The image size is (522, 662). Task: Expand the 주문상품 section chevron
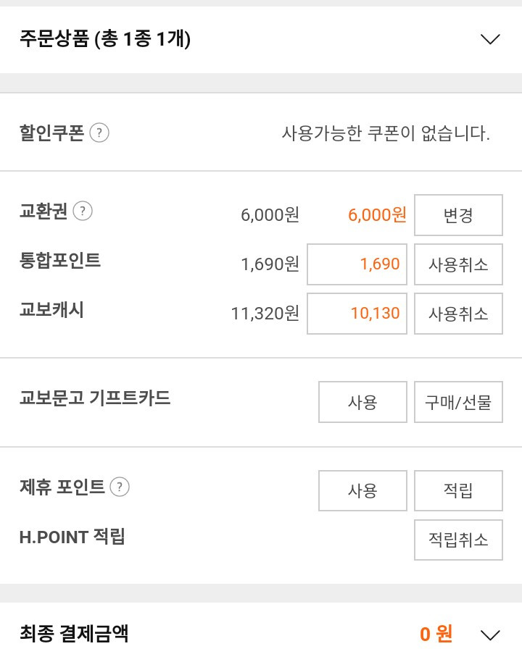pyautogui.click(x=490, y=39)
